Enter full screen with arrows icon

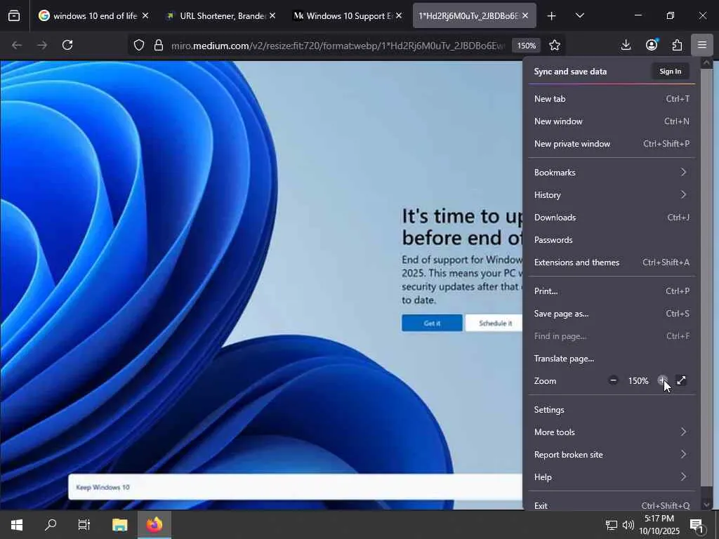click(681, 380)
